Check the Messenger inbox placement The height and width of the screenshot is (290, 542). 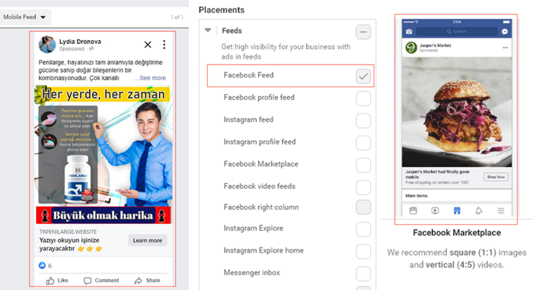point(363,273)
